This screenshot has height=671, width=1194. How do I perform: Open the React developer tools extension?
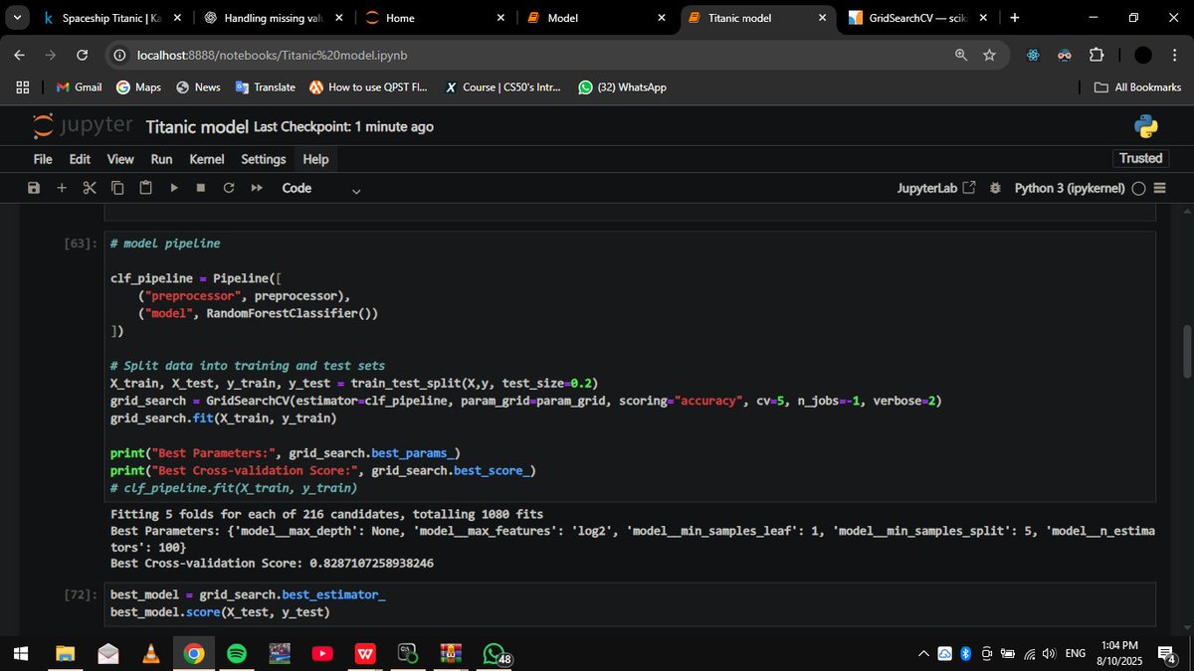[1034, 56]
